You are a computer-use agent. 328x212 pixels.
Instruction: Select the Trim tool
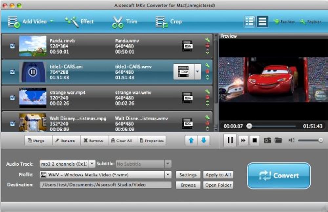point(124,22)
